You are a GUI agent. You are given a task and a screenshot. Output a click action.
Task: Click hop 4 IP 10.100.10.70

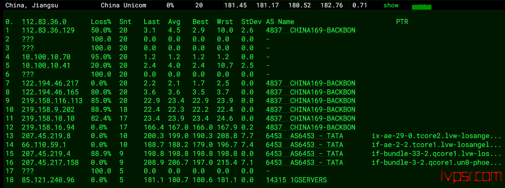(46, 57)
